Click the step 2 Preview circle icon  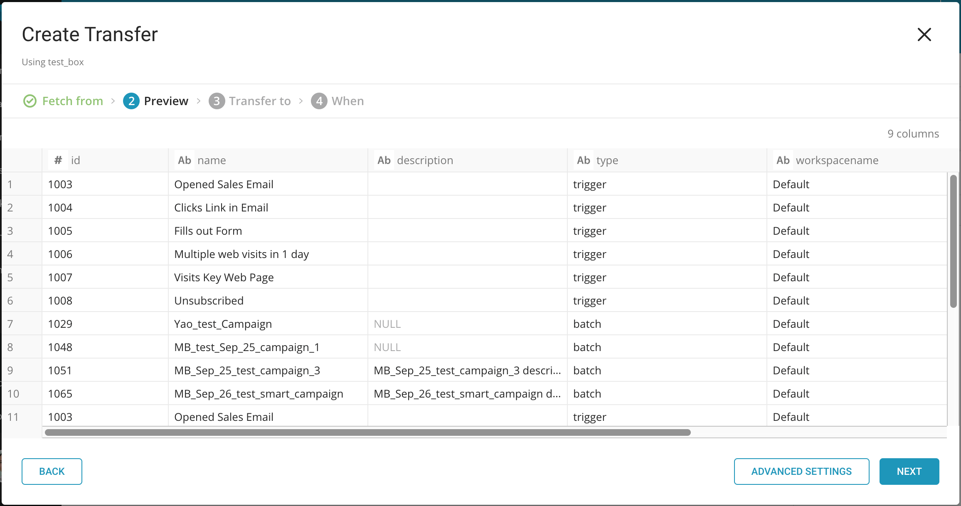pyautogui.click(x=131, y=101)
